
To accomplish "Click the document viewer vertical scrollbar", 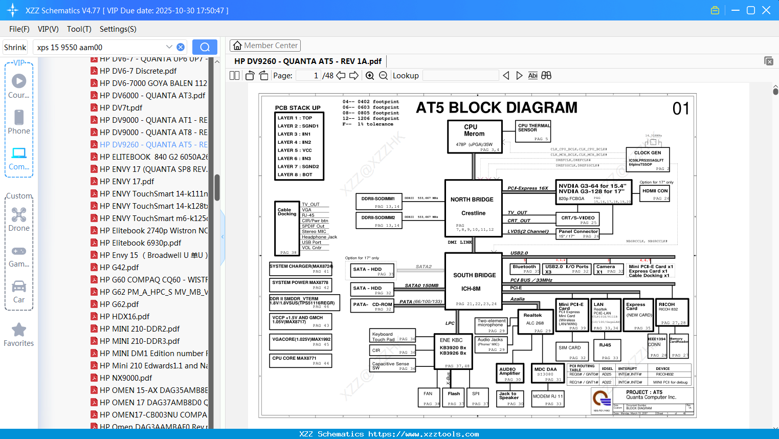I will [x=775, y=91].
